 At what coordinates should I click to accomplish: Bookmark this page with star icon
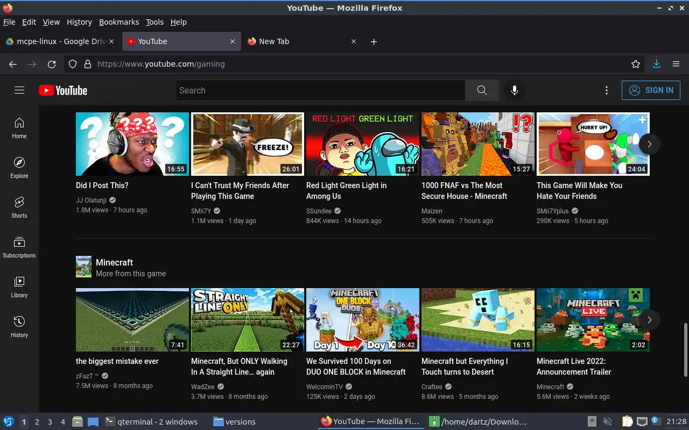coord(636,64)
